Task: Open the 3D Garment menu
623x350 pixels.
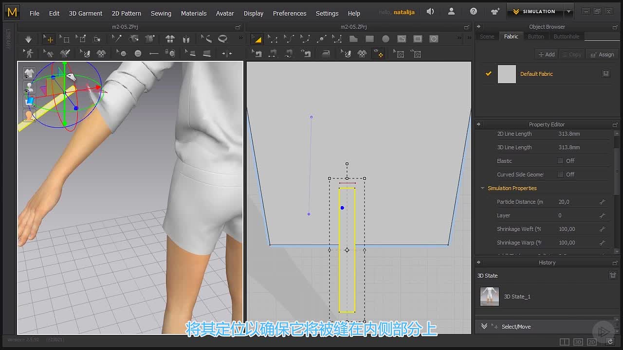Action: click(x=86, y=13)
